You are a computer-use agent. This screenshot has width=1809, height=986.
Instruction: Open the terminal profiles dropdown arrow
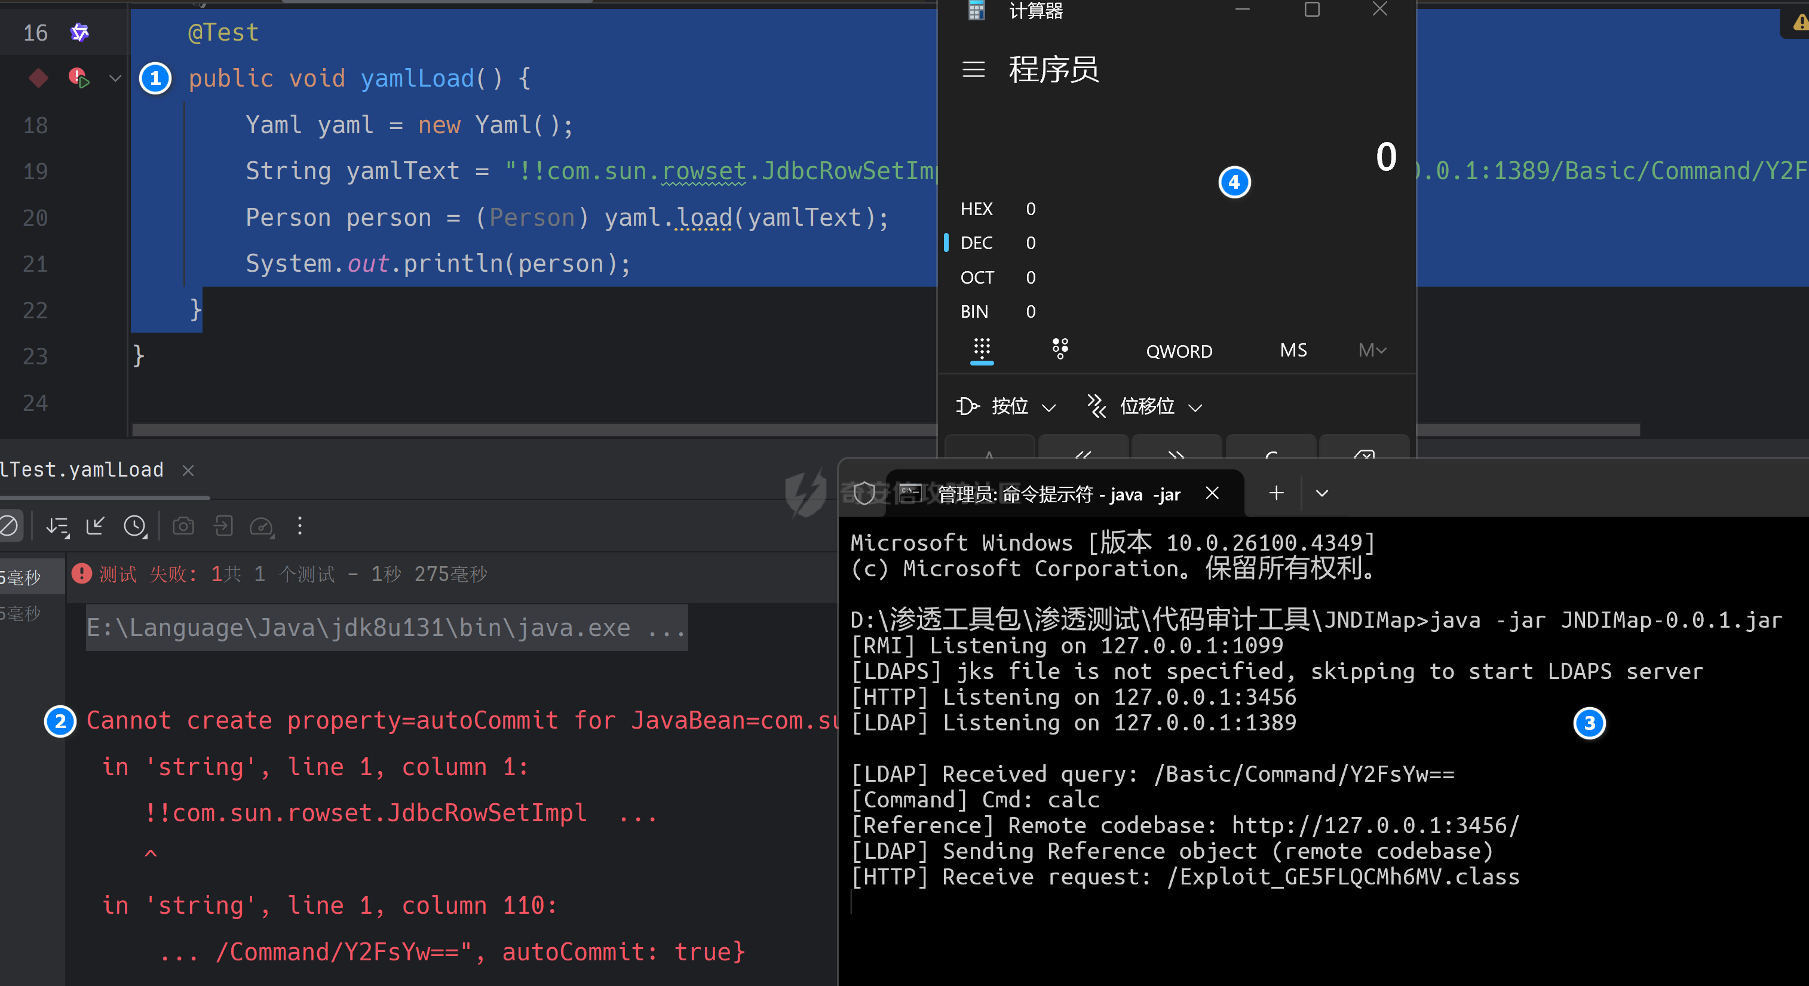pos(1322,493)
